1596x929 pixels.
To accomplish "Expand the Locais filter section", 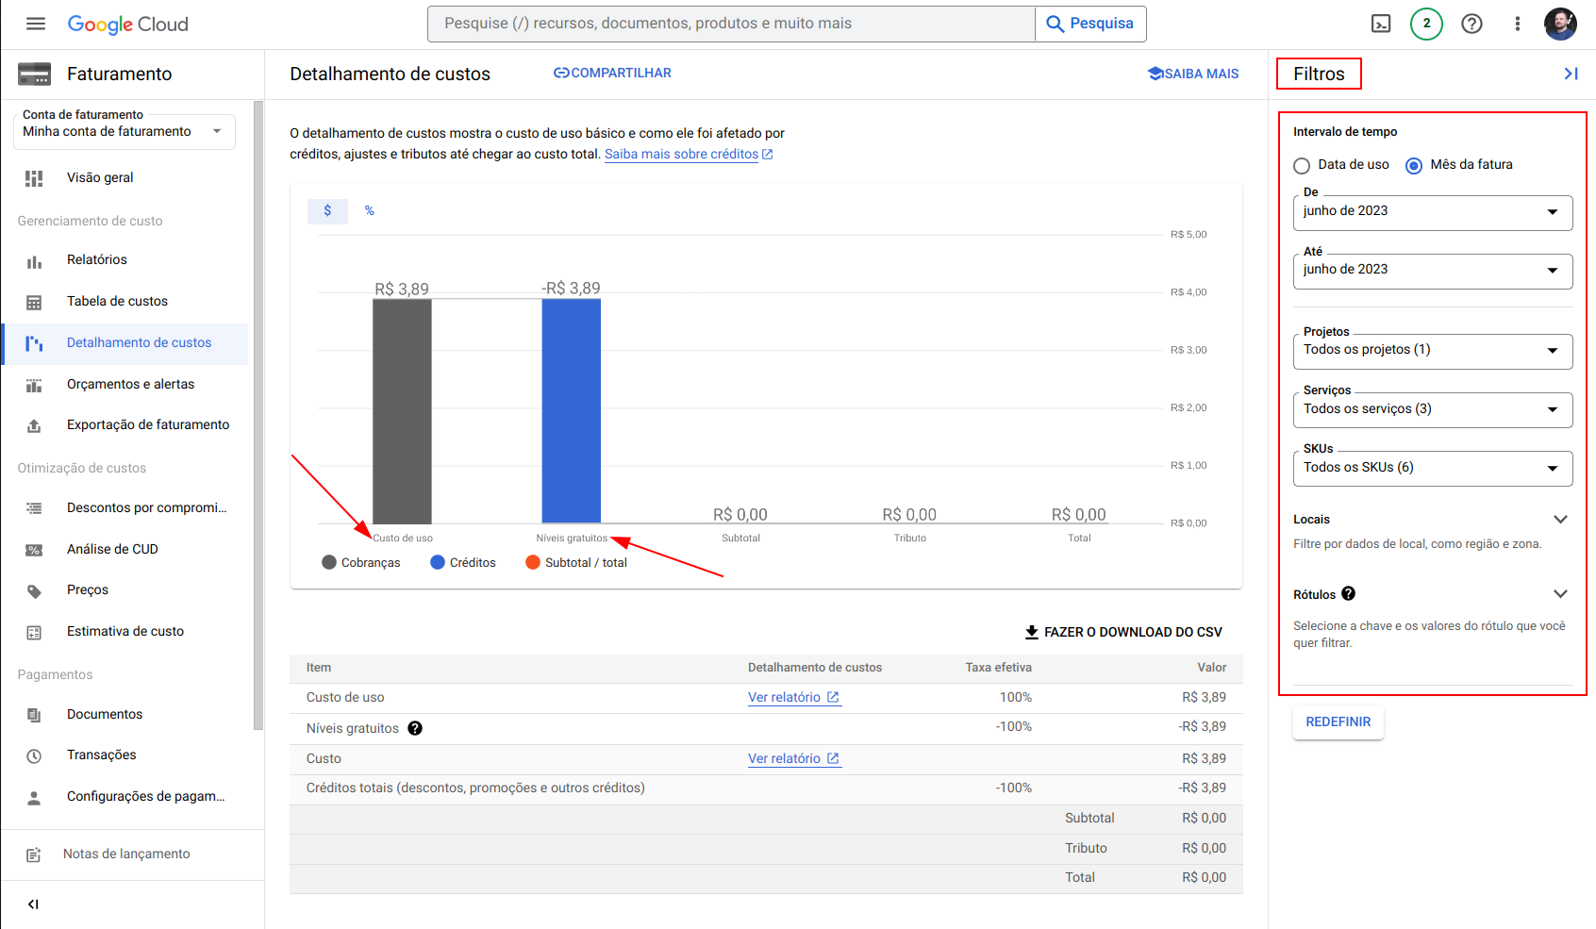I will (1560, 519).
